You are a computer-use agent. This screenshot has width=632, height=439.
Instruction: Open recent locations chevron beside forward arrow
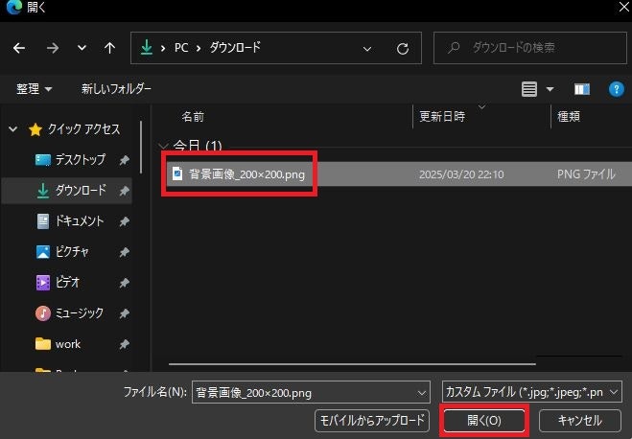pos(82,48)
